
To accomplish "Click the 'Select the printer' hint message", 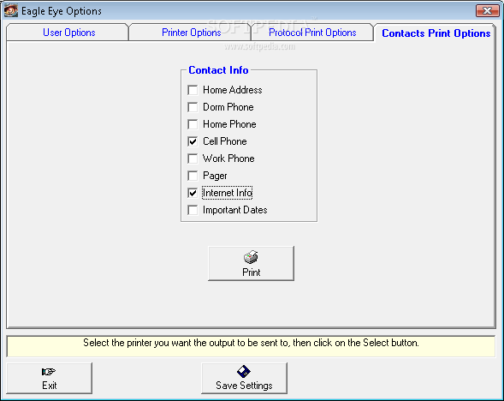I will point(251,343).
